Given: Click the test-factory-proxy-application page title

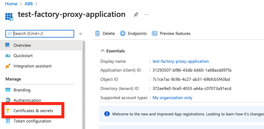Looking at the screenshot, I should click(x=72, y=14).
